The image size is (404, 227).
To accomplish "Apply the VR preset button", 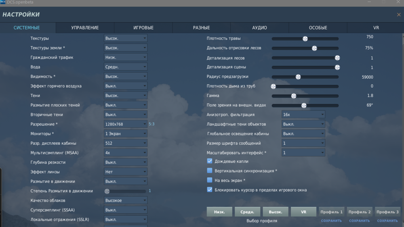I will [303, 212].
